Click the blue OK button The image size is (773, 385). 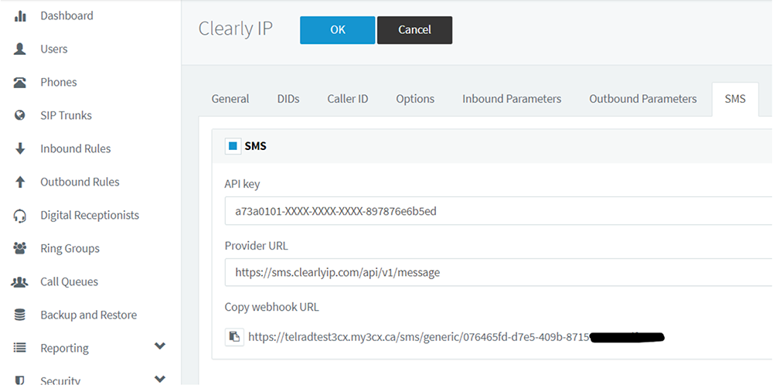(x=338, y=30)
